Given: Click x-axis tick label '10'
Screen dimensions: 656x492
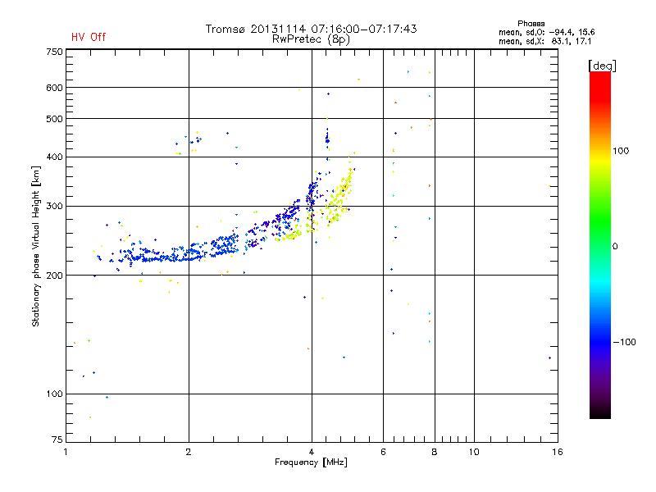Looking at the screenshot, I should tap(474, 452).
